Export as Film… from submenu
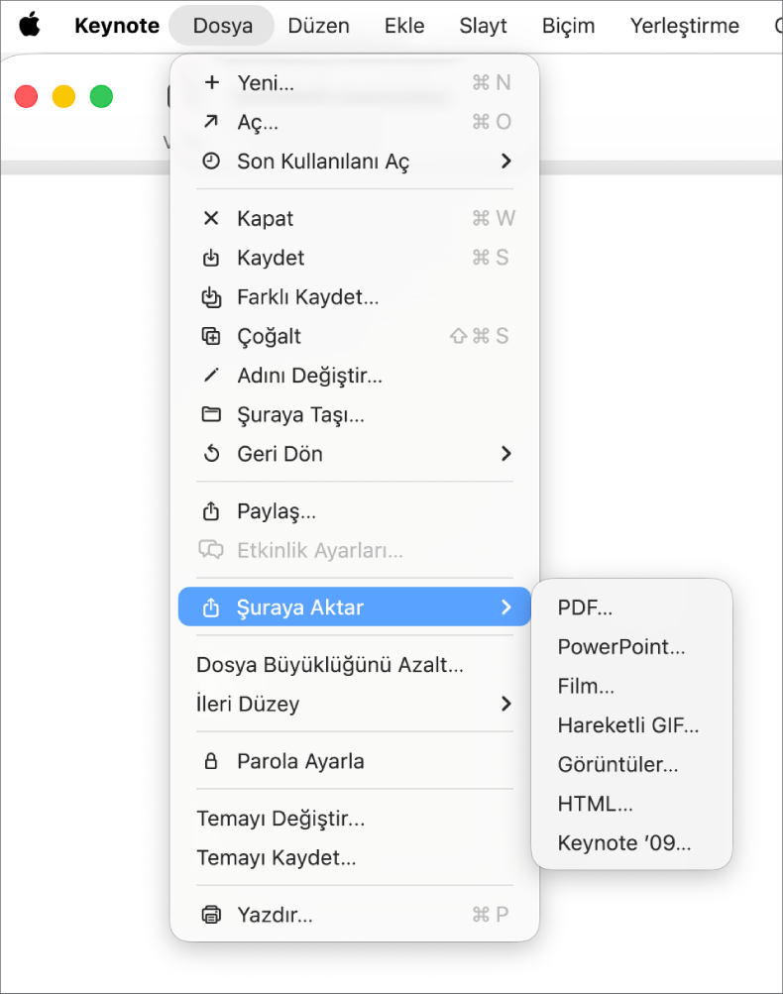Viewport: 783px width, 994px height. [632, 686]
